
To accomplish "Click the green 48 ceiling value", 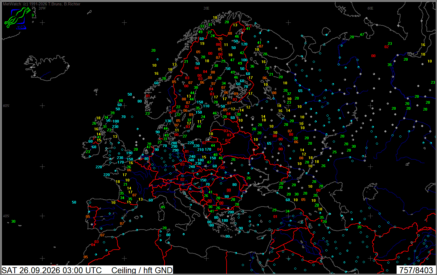I will [121, 101].
